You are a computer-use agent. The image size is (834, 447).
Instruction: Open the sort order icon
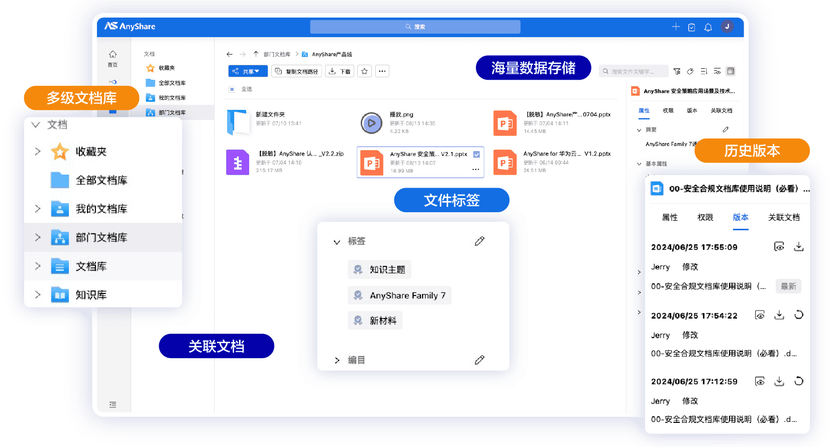pyautogui.click(x=704, y=71)
